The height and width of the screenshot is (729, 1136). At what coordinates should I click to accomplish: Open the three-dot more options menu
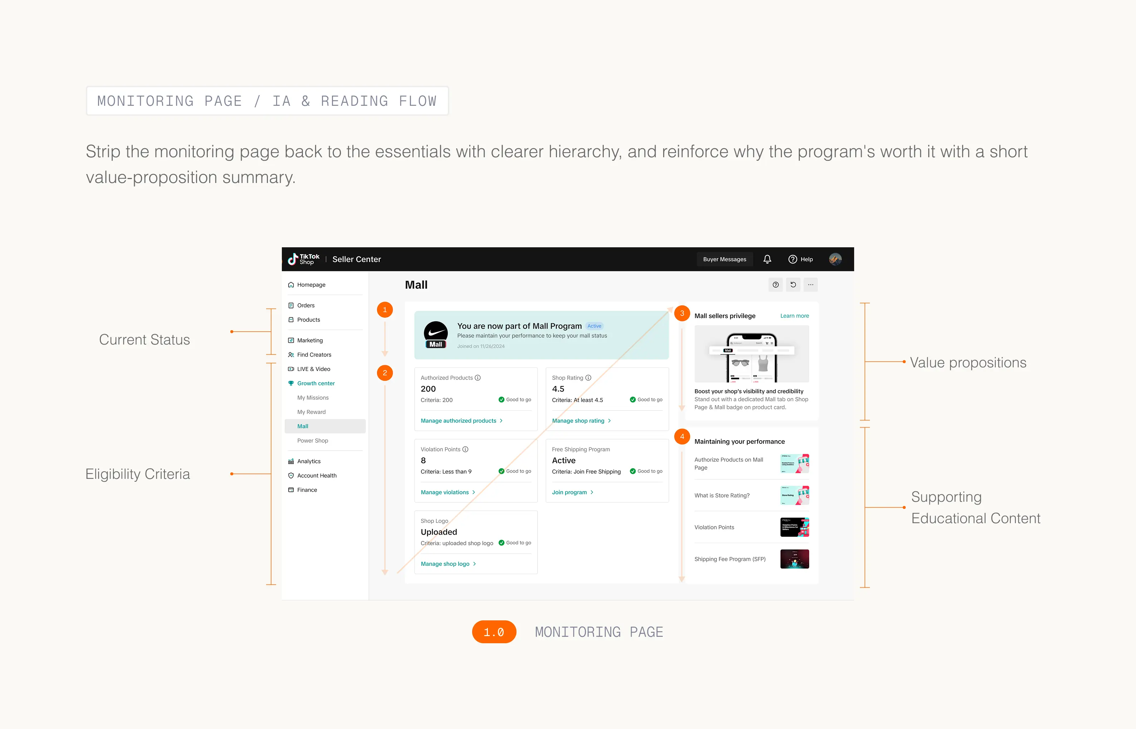click(811, 284)
